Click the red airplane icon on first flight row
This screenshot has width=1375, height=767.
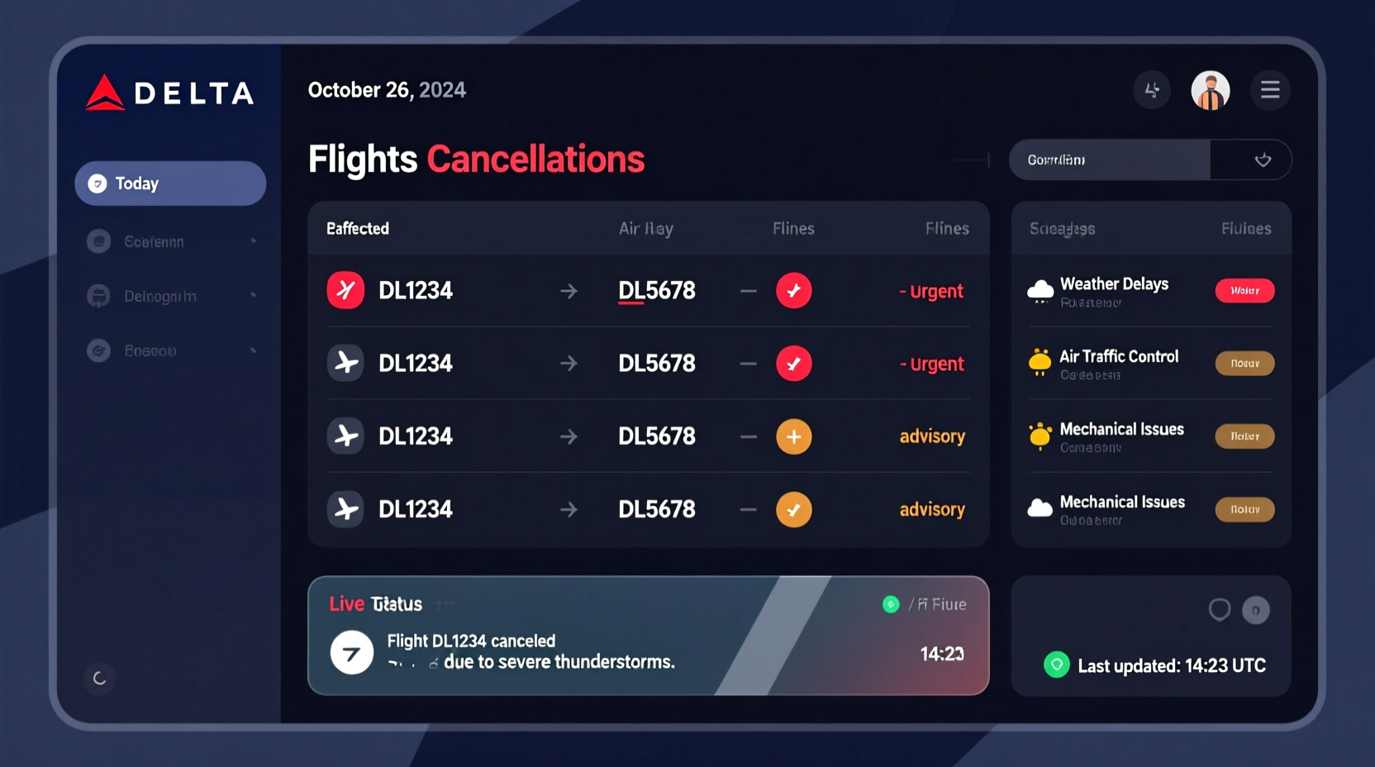tap(345, 290)
